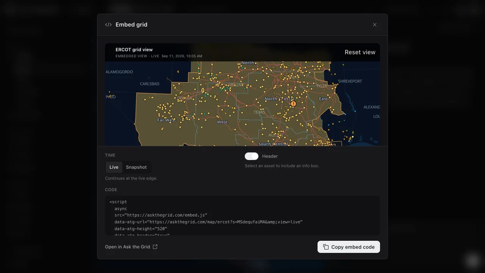The image size is (485, 273).
Task: Close the Embed grid dialog
Action: tap(375, 25)
